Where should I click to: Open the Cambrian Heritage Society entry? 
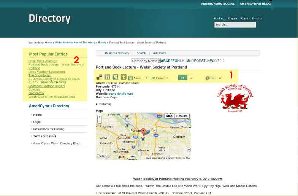47,86
